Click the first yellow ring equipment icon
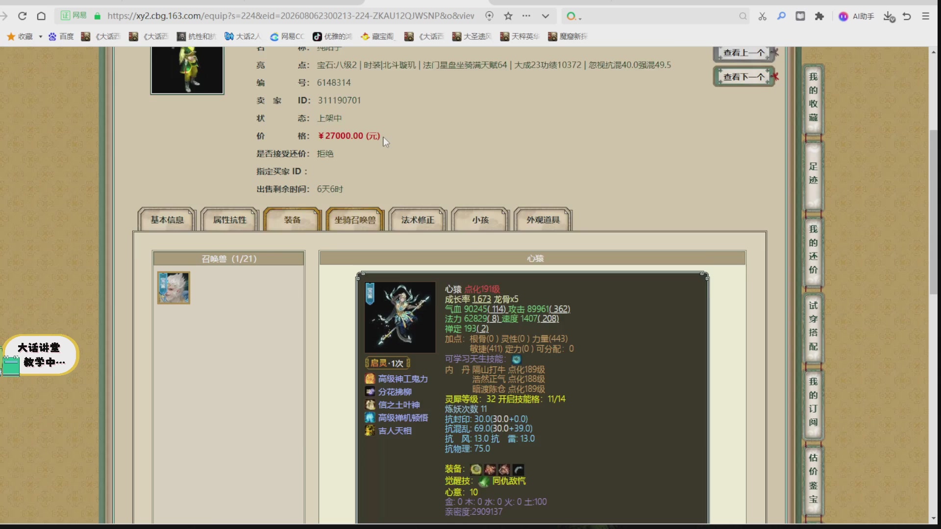 coord(475,470)
